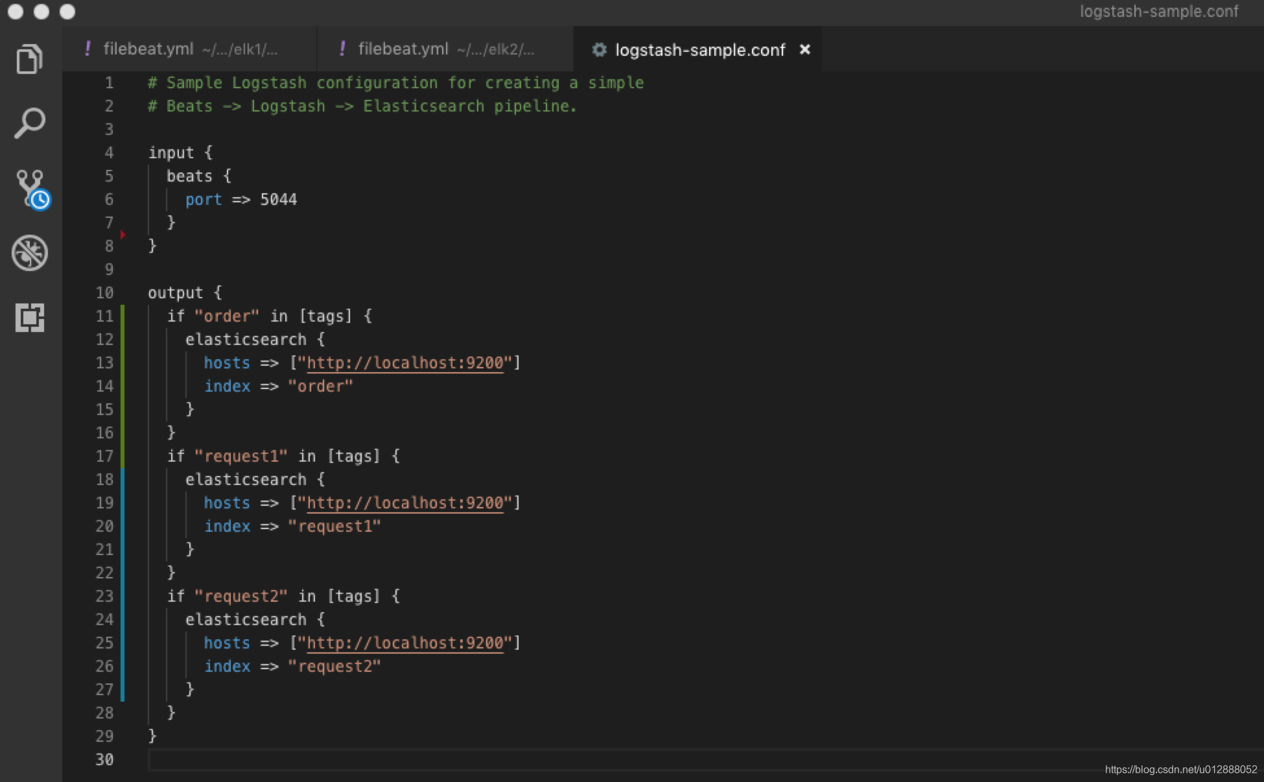Image resolution: width=1264 pixels, height=782 pixels.
Task: Click 'elasticsearch' on line 12
Action: pyautogui.click(x=246, y=339)
